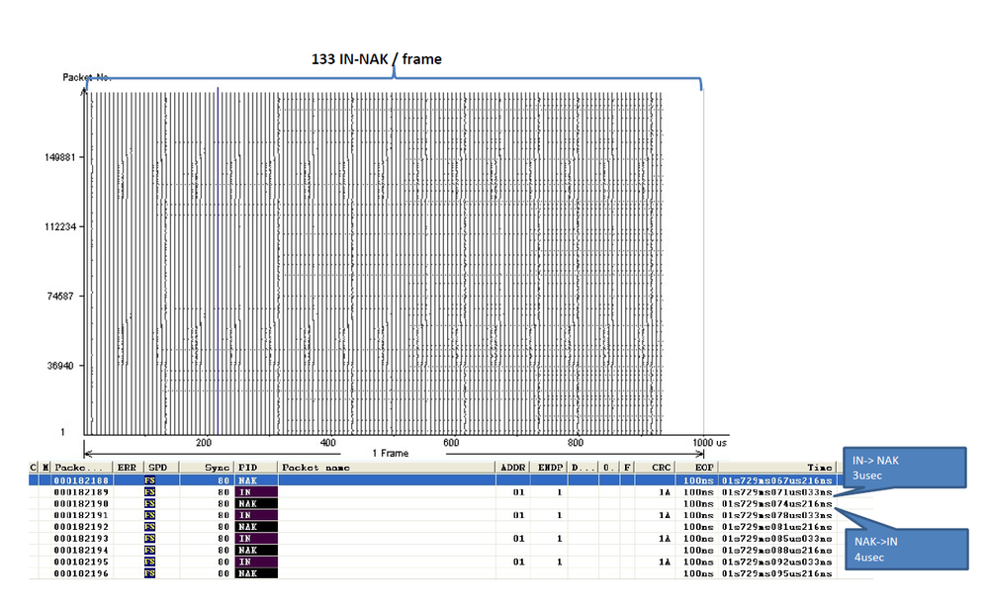Click the IN PID cell of packet 000182193

(x=256, y=539)
